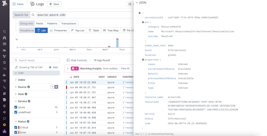Screen dimensions: 267x136
Task: Focus the Search facets field
Action: 36,60
